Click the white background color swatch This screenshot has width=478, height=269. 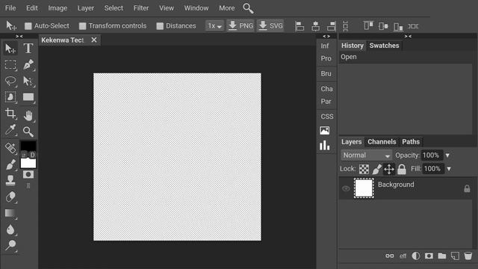click(x=28, y=164)
